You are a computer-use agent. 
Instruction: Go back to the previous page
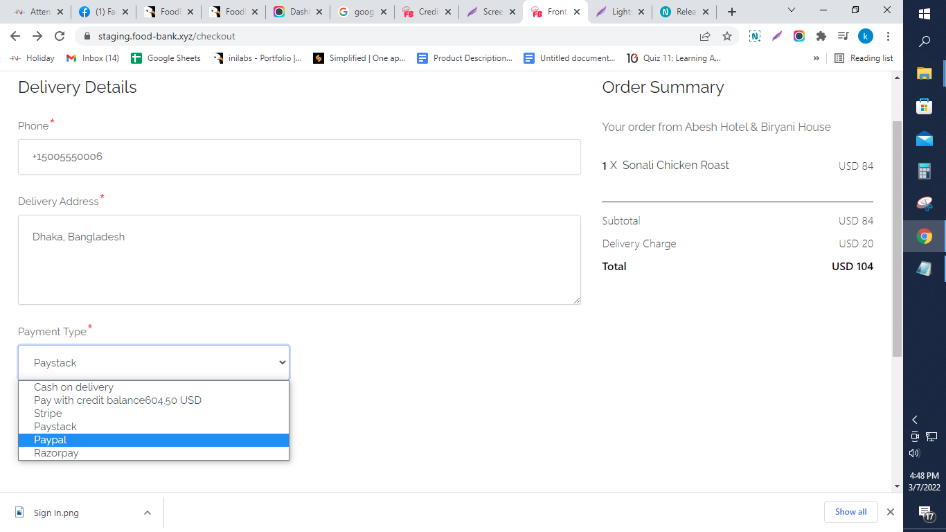pos(15,36)
